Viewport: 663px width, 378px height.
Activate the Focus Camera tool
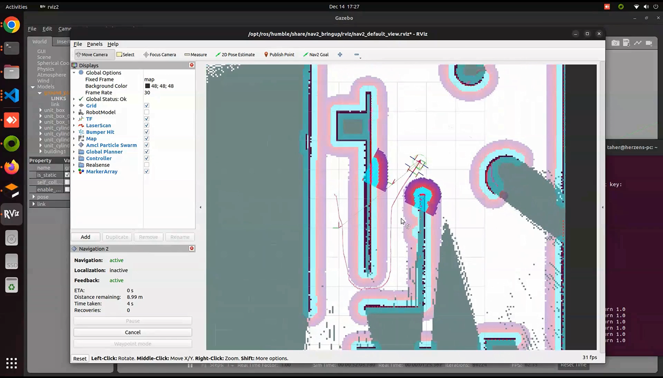[x=160, y=55]
